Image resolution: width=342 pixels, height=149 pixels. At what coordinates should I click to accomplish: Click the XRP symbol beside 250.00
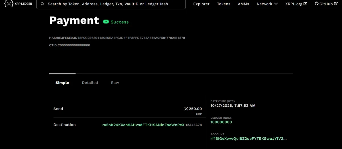[186, 109]
